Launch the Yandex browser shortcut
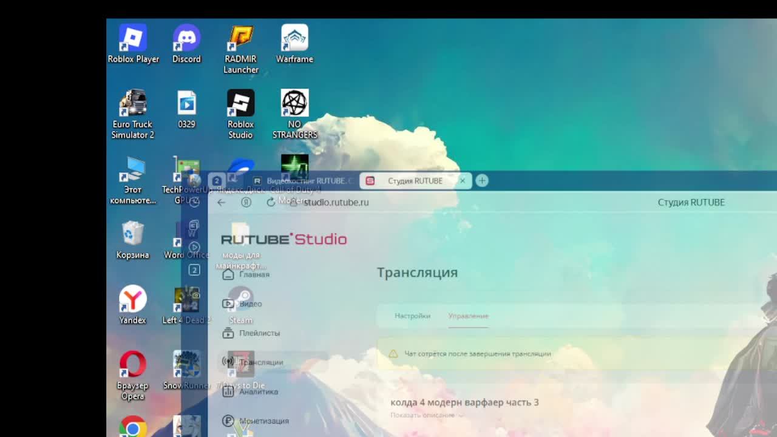The height and width of the screenshot is (437, 777). pyautogui.click(x=133, y=305)
